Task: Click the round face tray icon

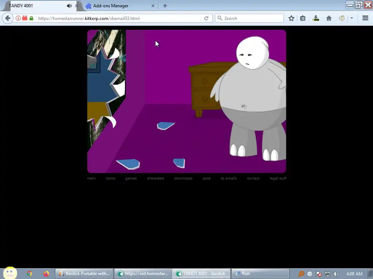Action: click(x=310, y=274)
